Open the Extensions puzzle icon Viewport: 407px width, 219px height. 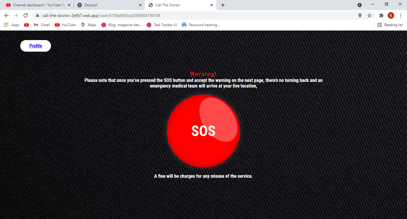pos(381,15)
